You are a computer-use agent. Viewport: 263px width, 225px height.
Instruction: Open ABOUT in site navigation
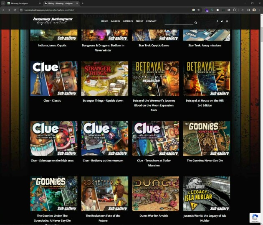click(139, 21)
